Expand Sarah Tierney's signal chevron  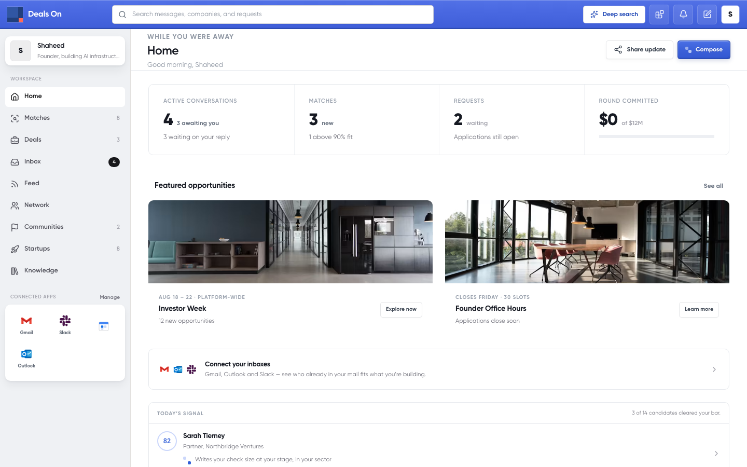point(716,454)
